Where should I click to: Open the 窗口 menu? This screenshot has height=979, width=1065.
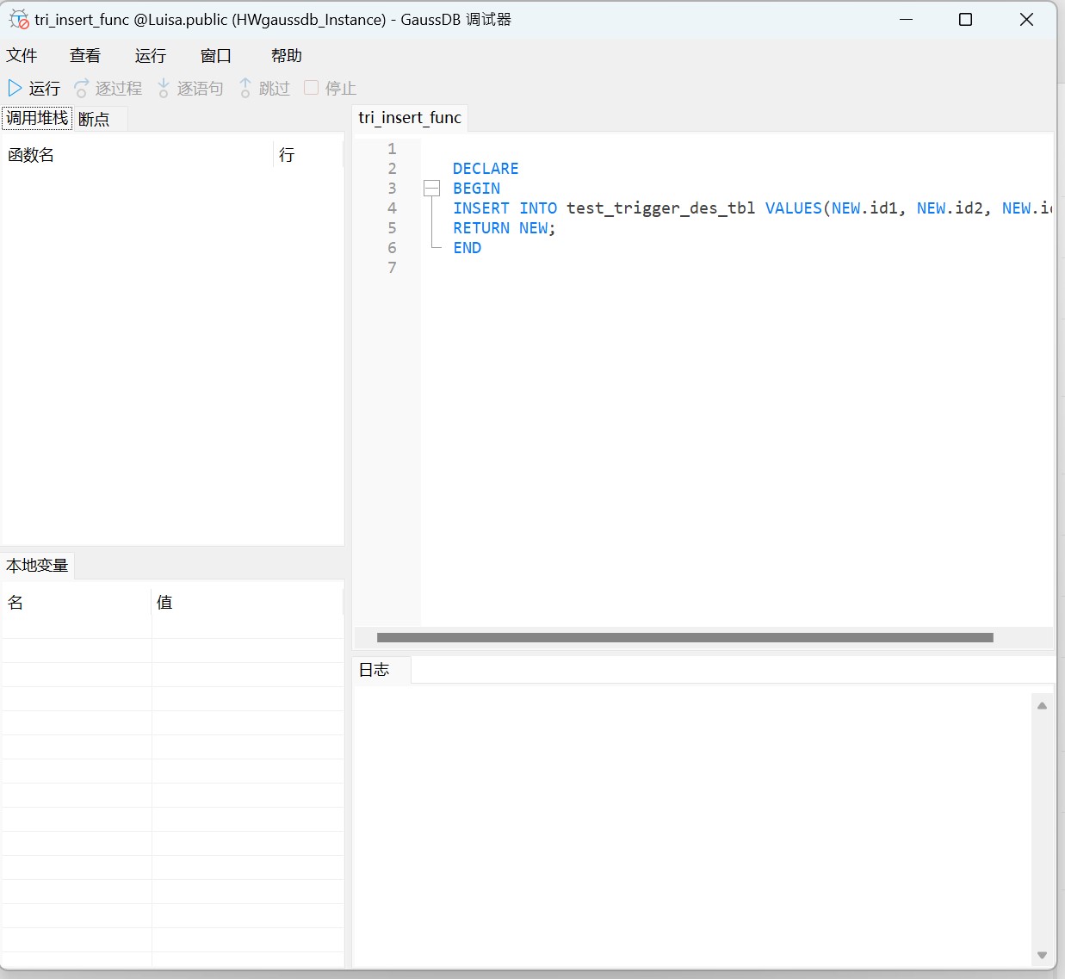pyautogui.click(x=216, y=56)
